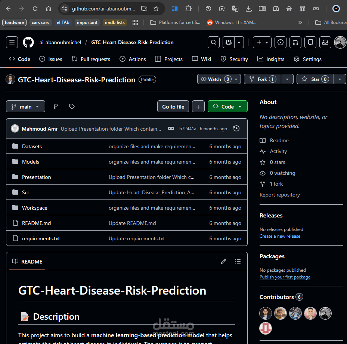Switch to the Pull requests tab

pyautogui.click(x=91, y=59)
